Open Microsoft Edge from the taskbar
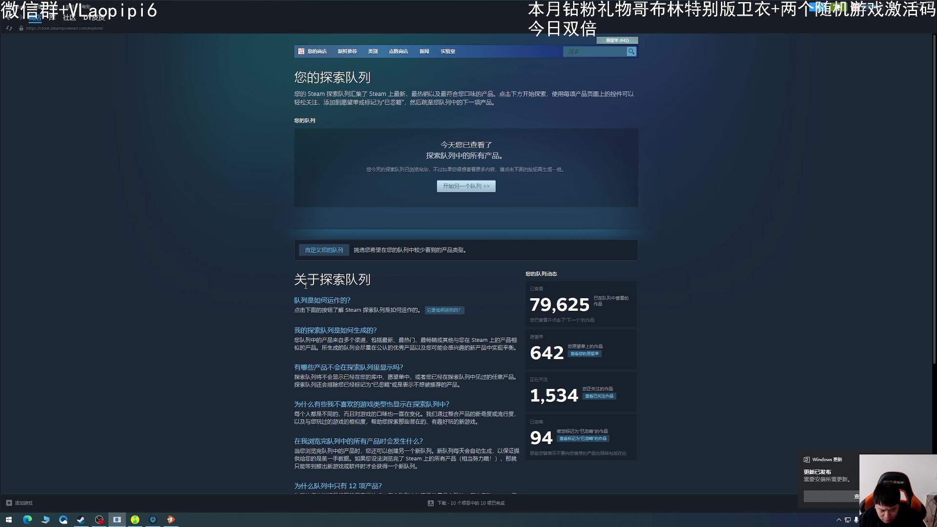Viewport: 937px width, 527px height. pyautogui.click(x=27, y=520)
